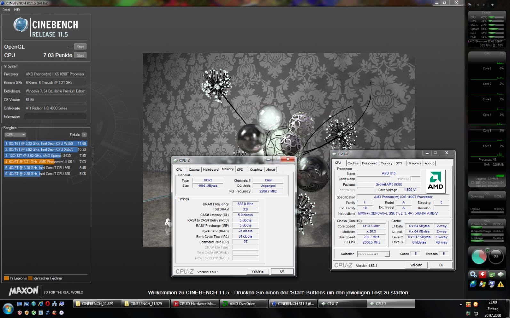The width and height of the screenshot is (510, 318).
Task: Click the pie chart gauge in sidebar
Action: point(479,256)
